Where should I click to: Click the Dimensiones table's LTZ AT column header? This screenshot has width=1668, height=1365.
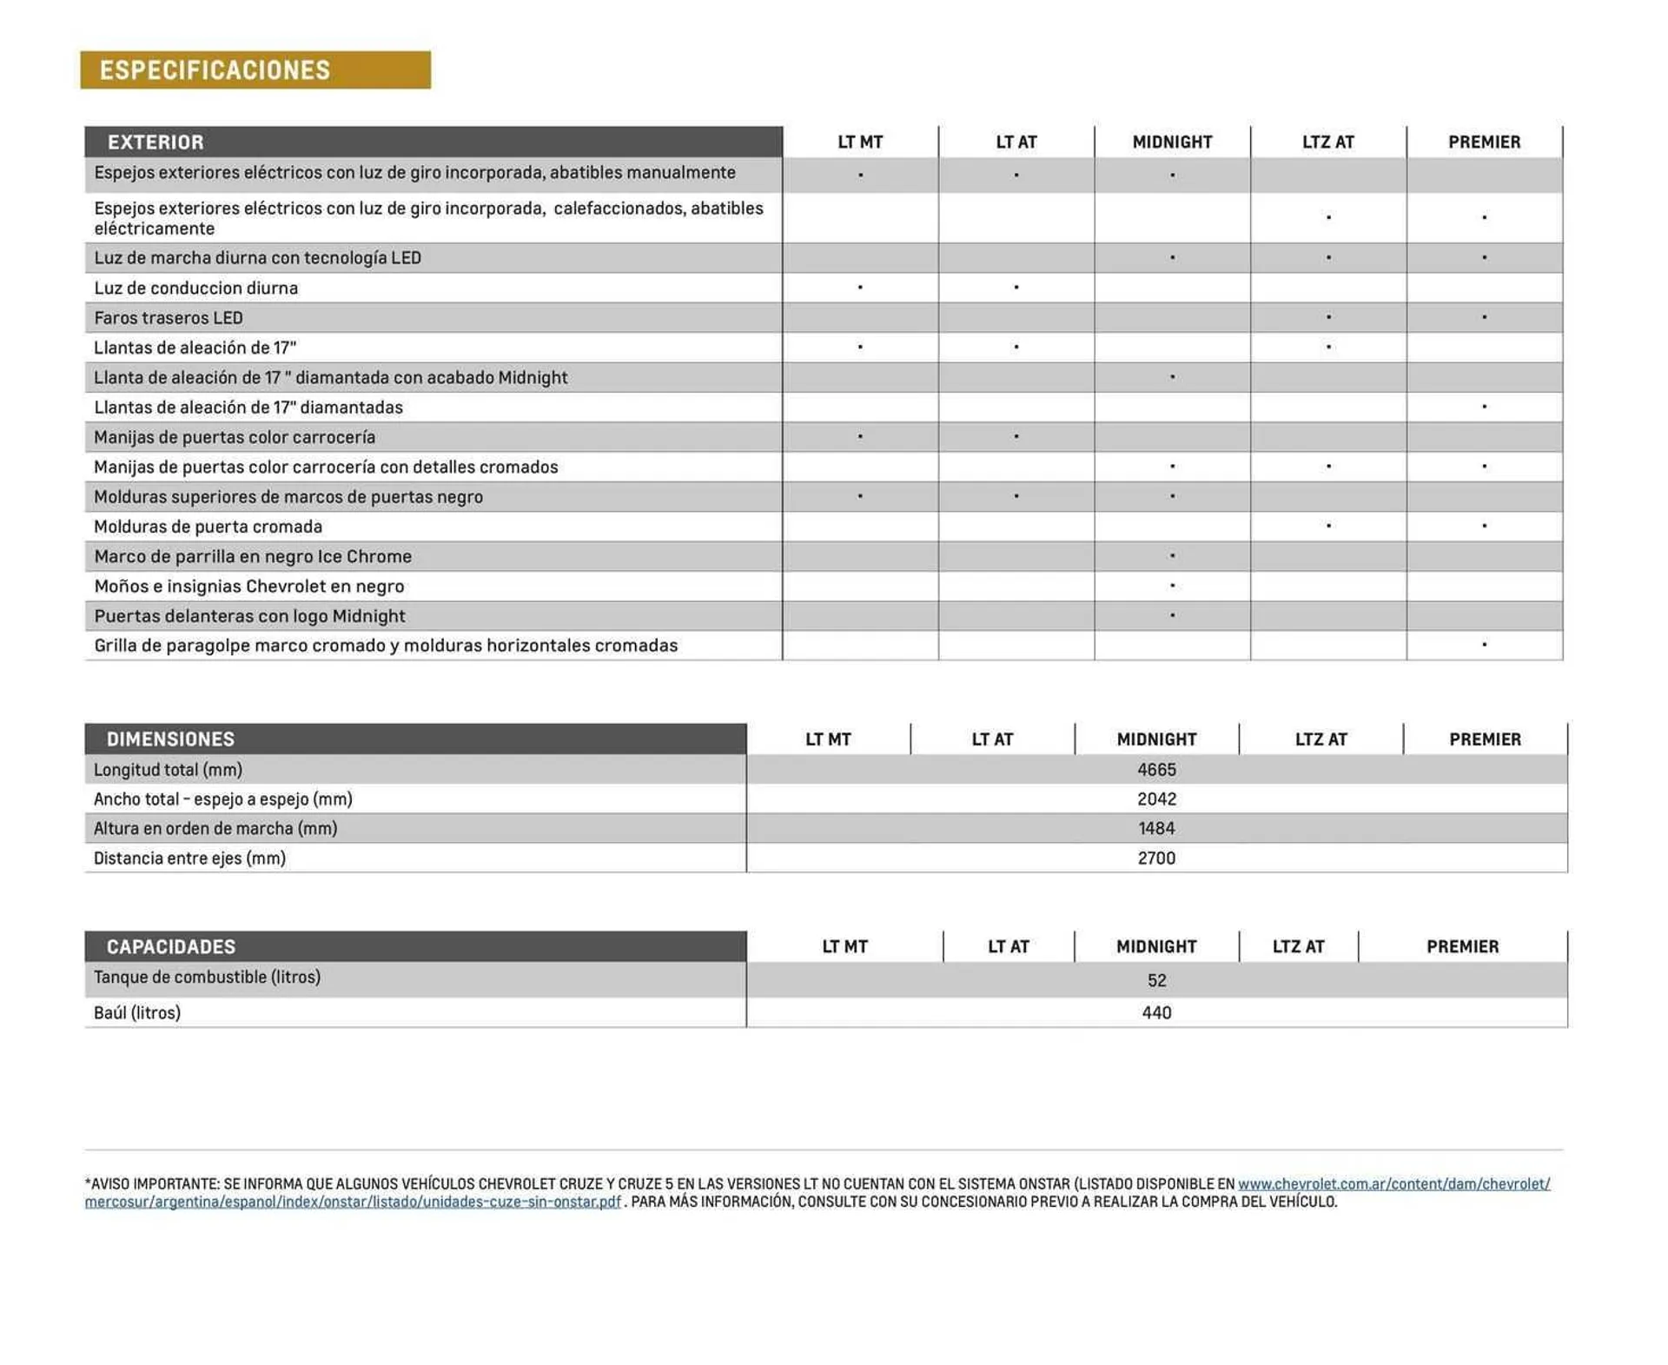(1320, 739)
